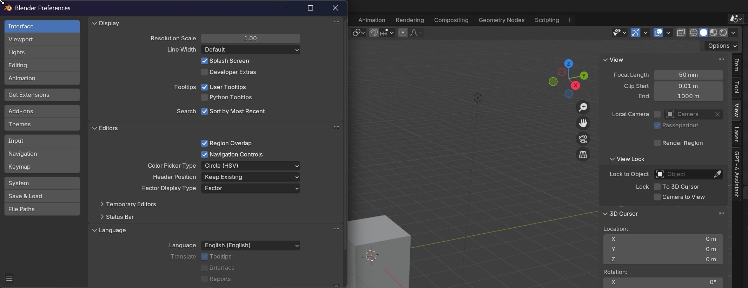748x288 pixels.
Task: Open viewport shading options arrow
Action: click(733, 33)
